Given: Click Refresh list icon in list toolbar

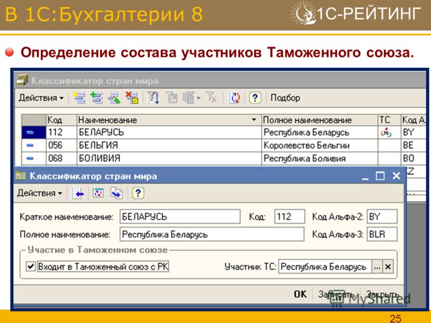Looking at the screenshot, I should (234, 98).
